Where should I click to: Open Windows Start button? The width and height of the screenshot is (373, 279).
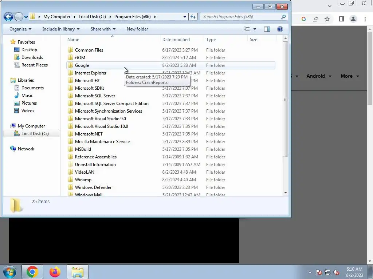point(9,272)
